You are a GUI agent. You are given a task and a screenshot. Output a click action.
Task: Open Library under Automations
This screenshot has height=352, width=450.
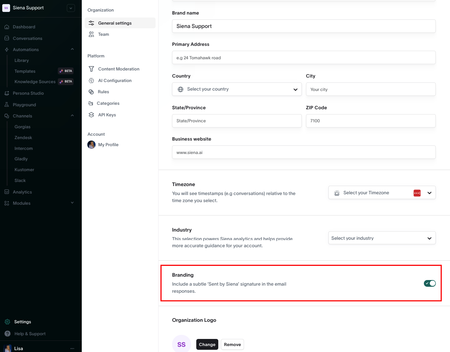pos(22,60)
